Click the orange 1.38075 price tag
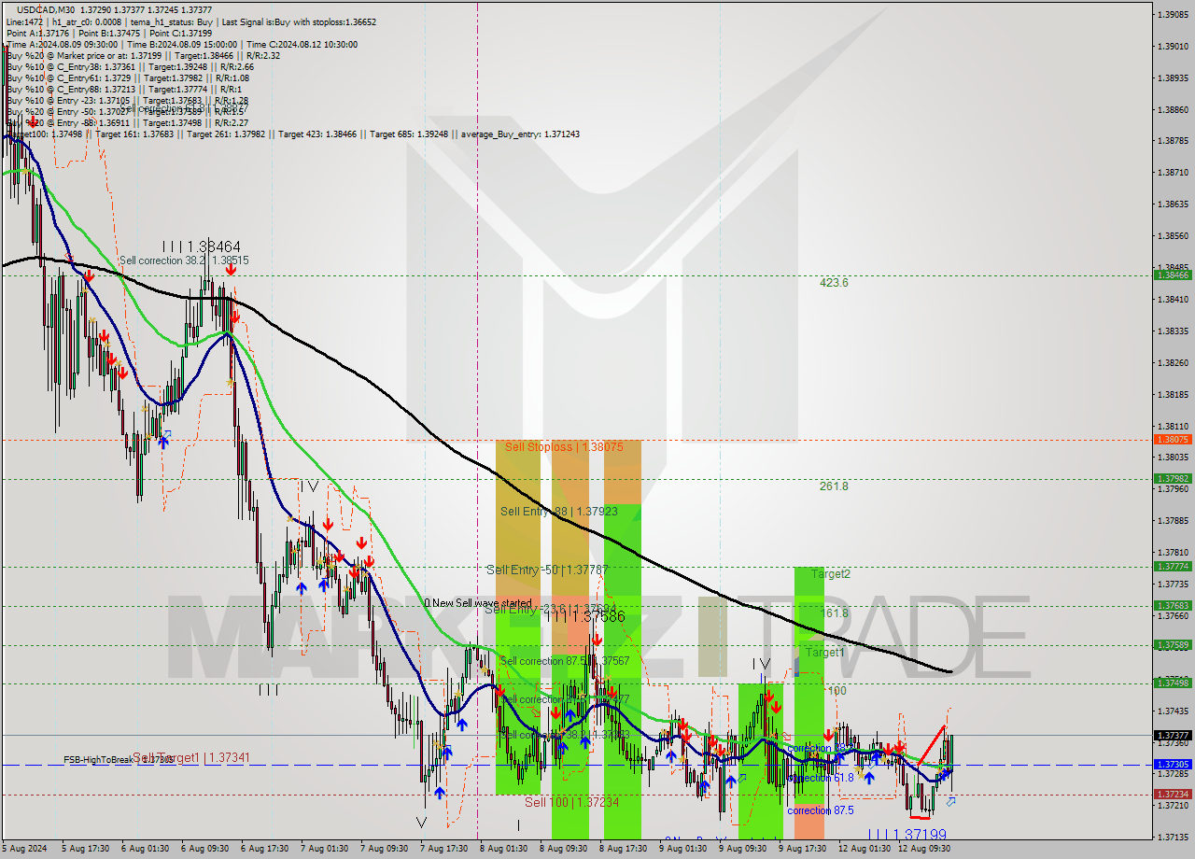This screenshot has width=1195, height=859. point(1173,439)
